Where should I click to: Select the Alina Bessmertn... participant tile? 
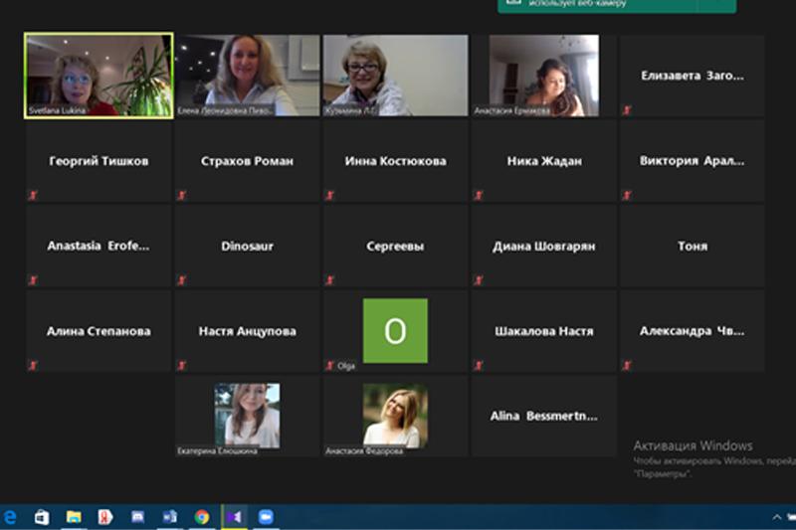tap(543, 416)
